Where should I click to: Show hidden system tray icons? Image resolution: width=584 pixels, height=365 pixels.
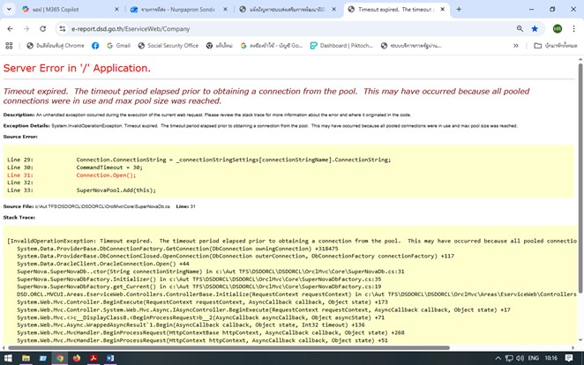coord(498,358)
